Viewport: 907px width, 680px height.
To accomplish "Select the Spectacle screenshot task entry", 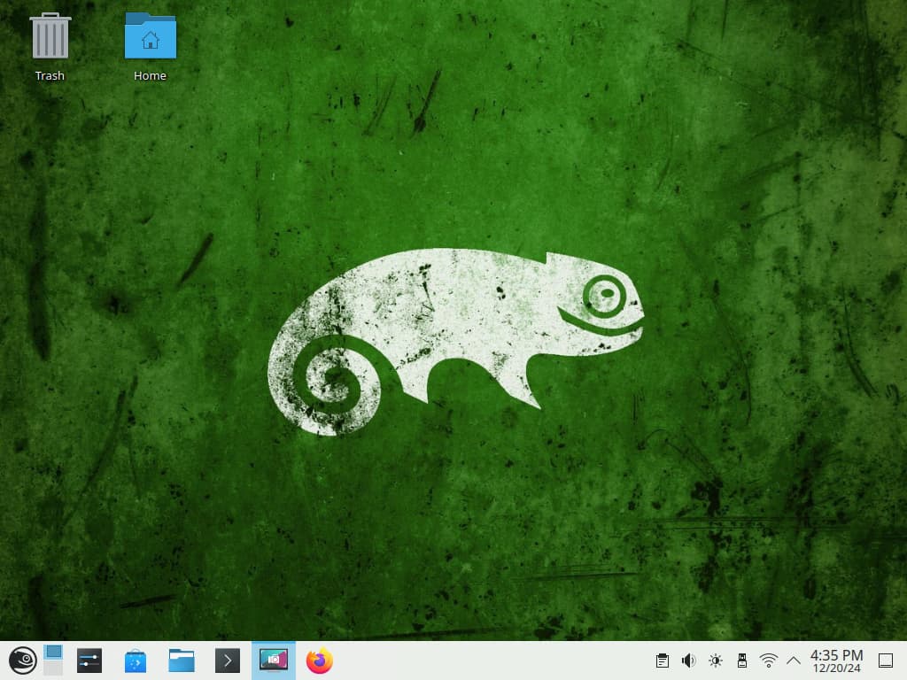I will (274, 661).
